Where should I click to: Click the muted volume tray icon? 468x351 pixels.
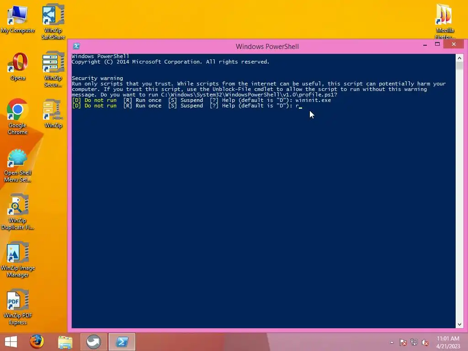click(x=425, y=342)
